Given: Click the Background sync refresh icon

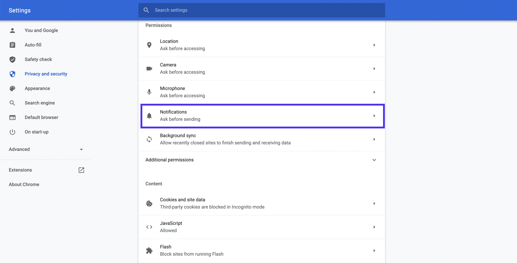Looking at the screenshot, I should [149, 139].
